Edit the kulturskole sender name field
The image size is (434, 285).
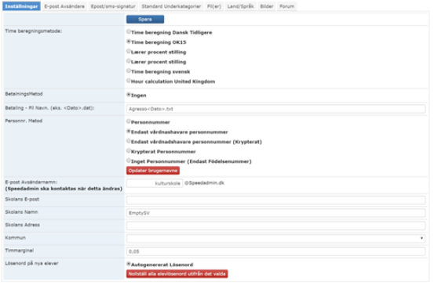pos(155,183)
